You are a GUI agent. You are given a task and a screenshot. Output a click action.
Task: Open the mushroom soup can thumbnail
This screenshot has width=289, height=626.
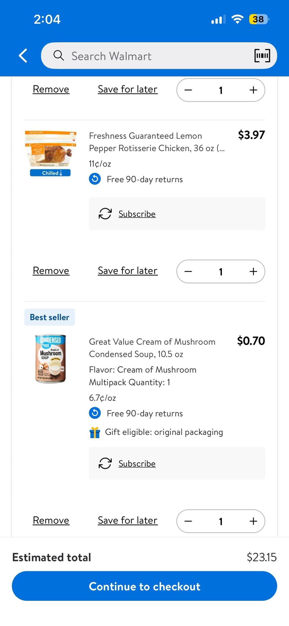click(51, 358)
